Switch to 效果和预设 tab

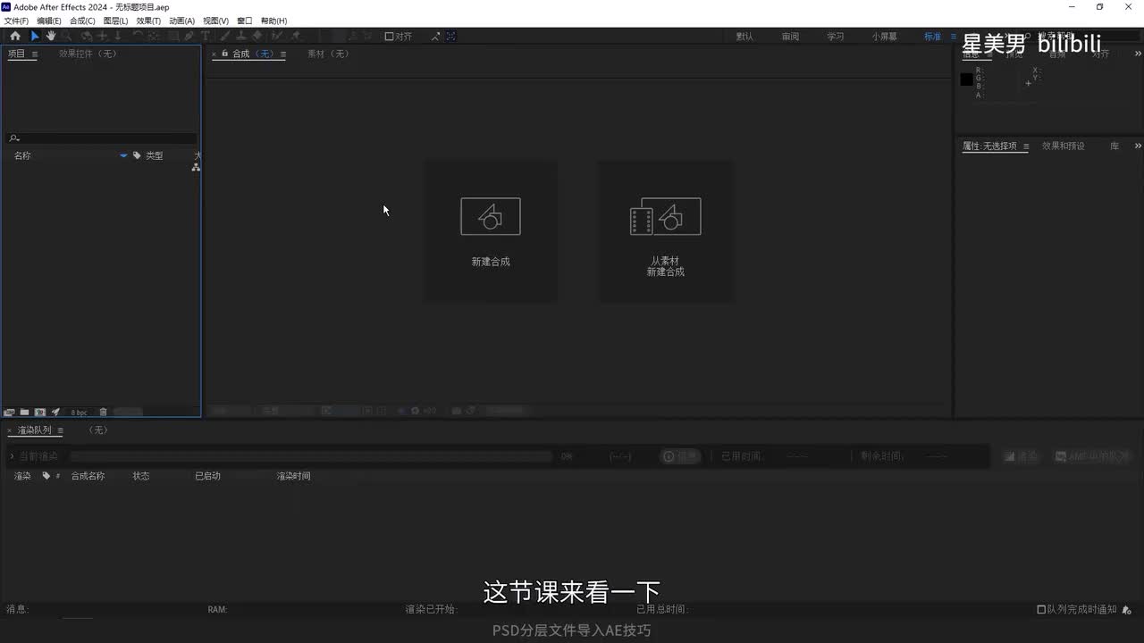[x=1063, y=146]
